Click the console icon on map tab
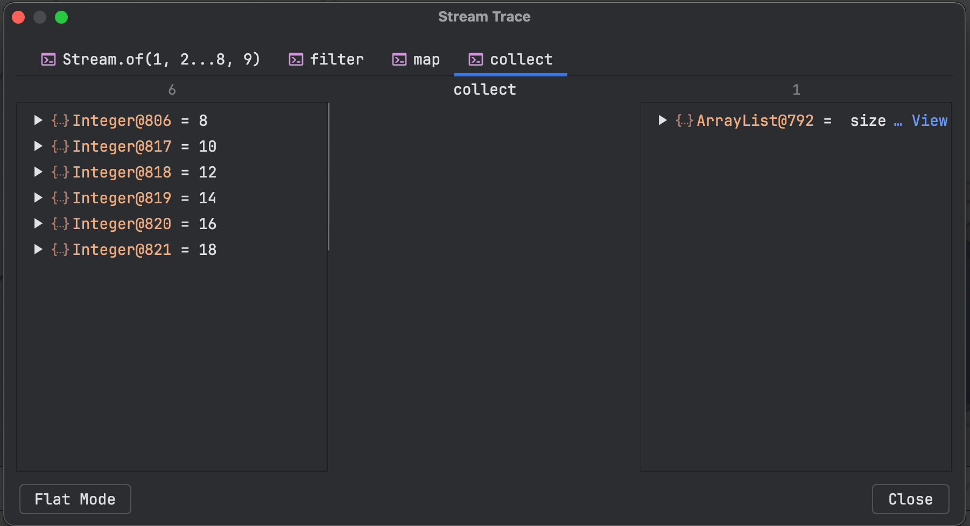Viewport: 970px width, 526px height. pyautogui.click(x=399, y=59)
